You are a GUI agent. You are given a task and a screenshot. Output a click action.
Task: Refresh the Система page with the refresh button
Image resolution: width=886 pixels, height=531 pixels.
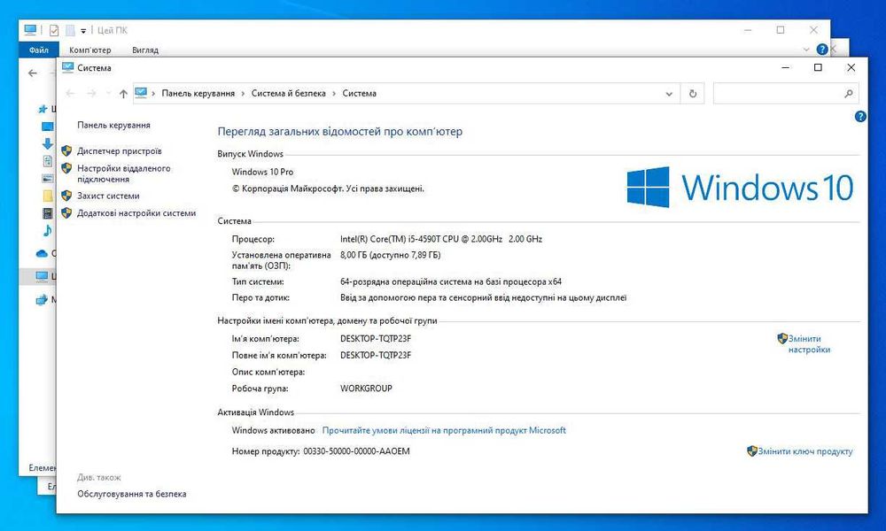pyautogui.click(x=693, y=94)
